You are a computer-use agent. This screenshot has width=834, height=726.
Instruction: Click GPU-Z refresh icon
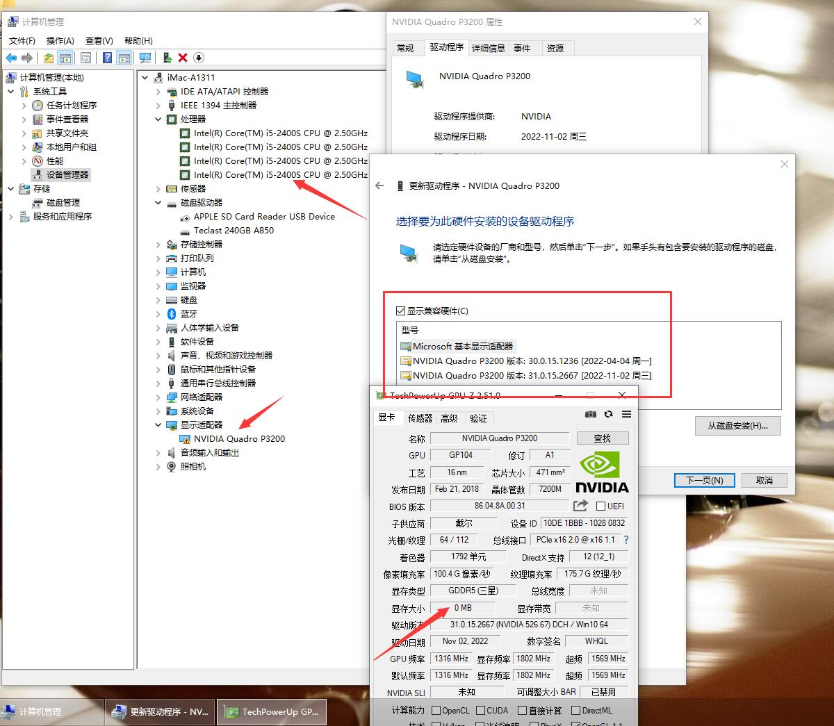(608, 414)
